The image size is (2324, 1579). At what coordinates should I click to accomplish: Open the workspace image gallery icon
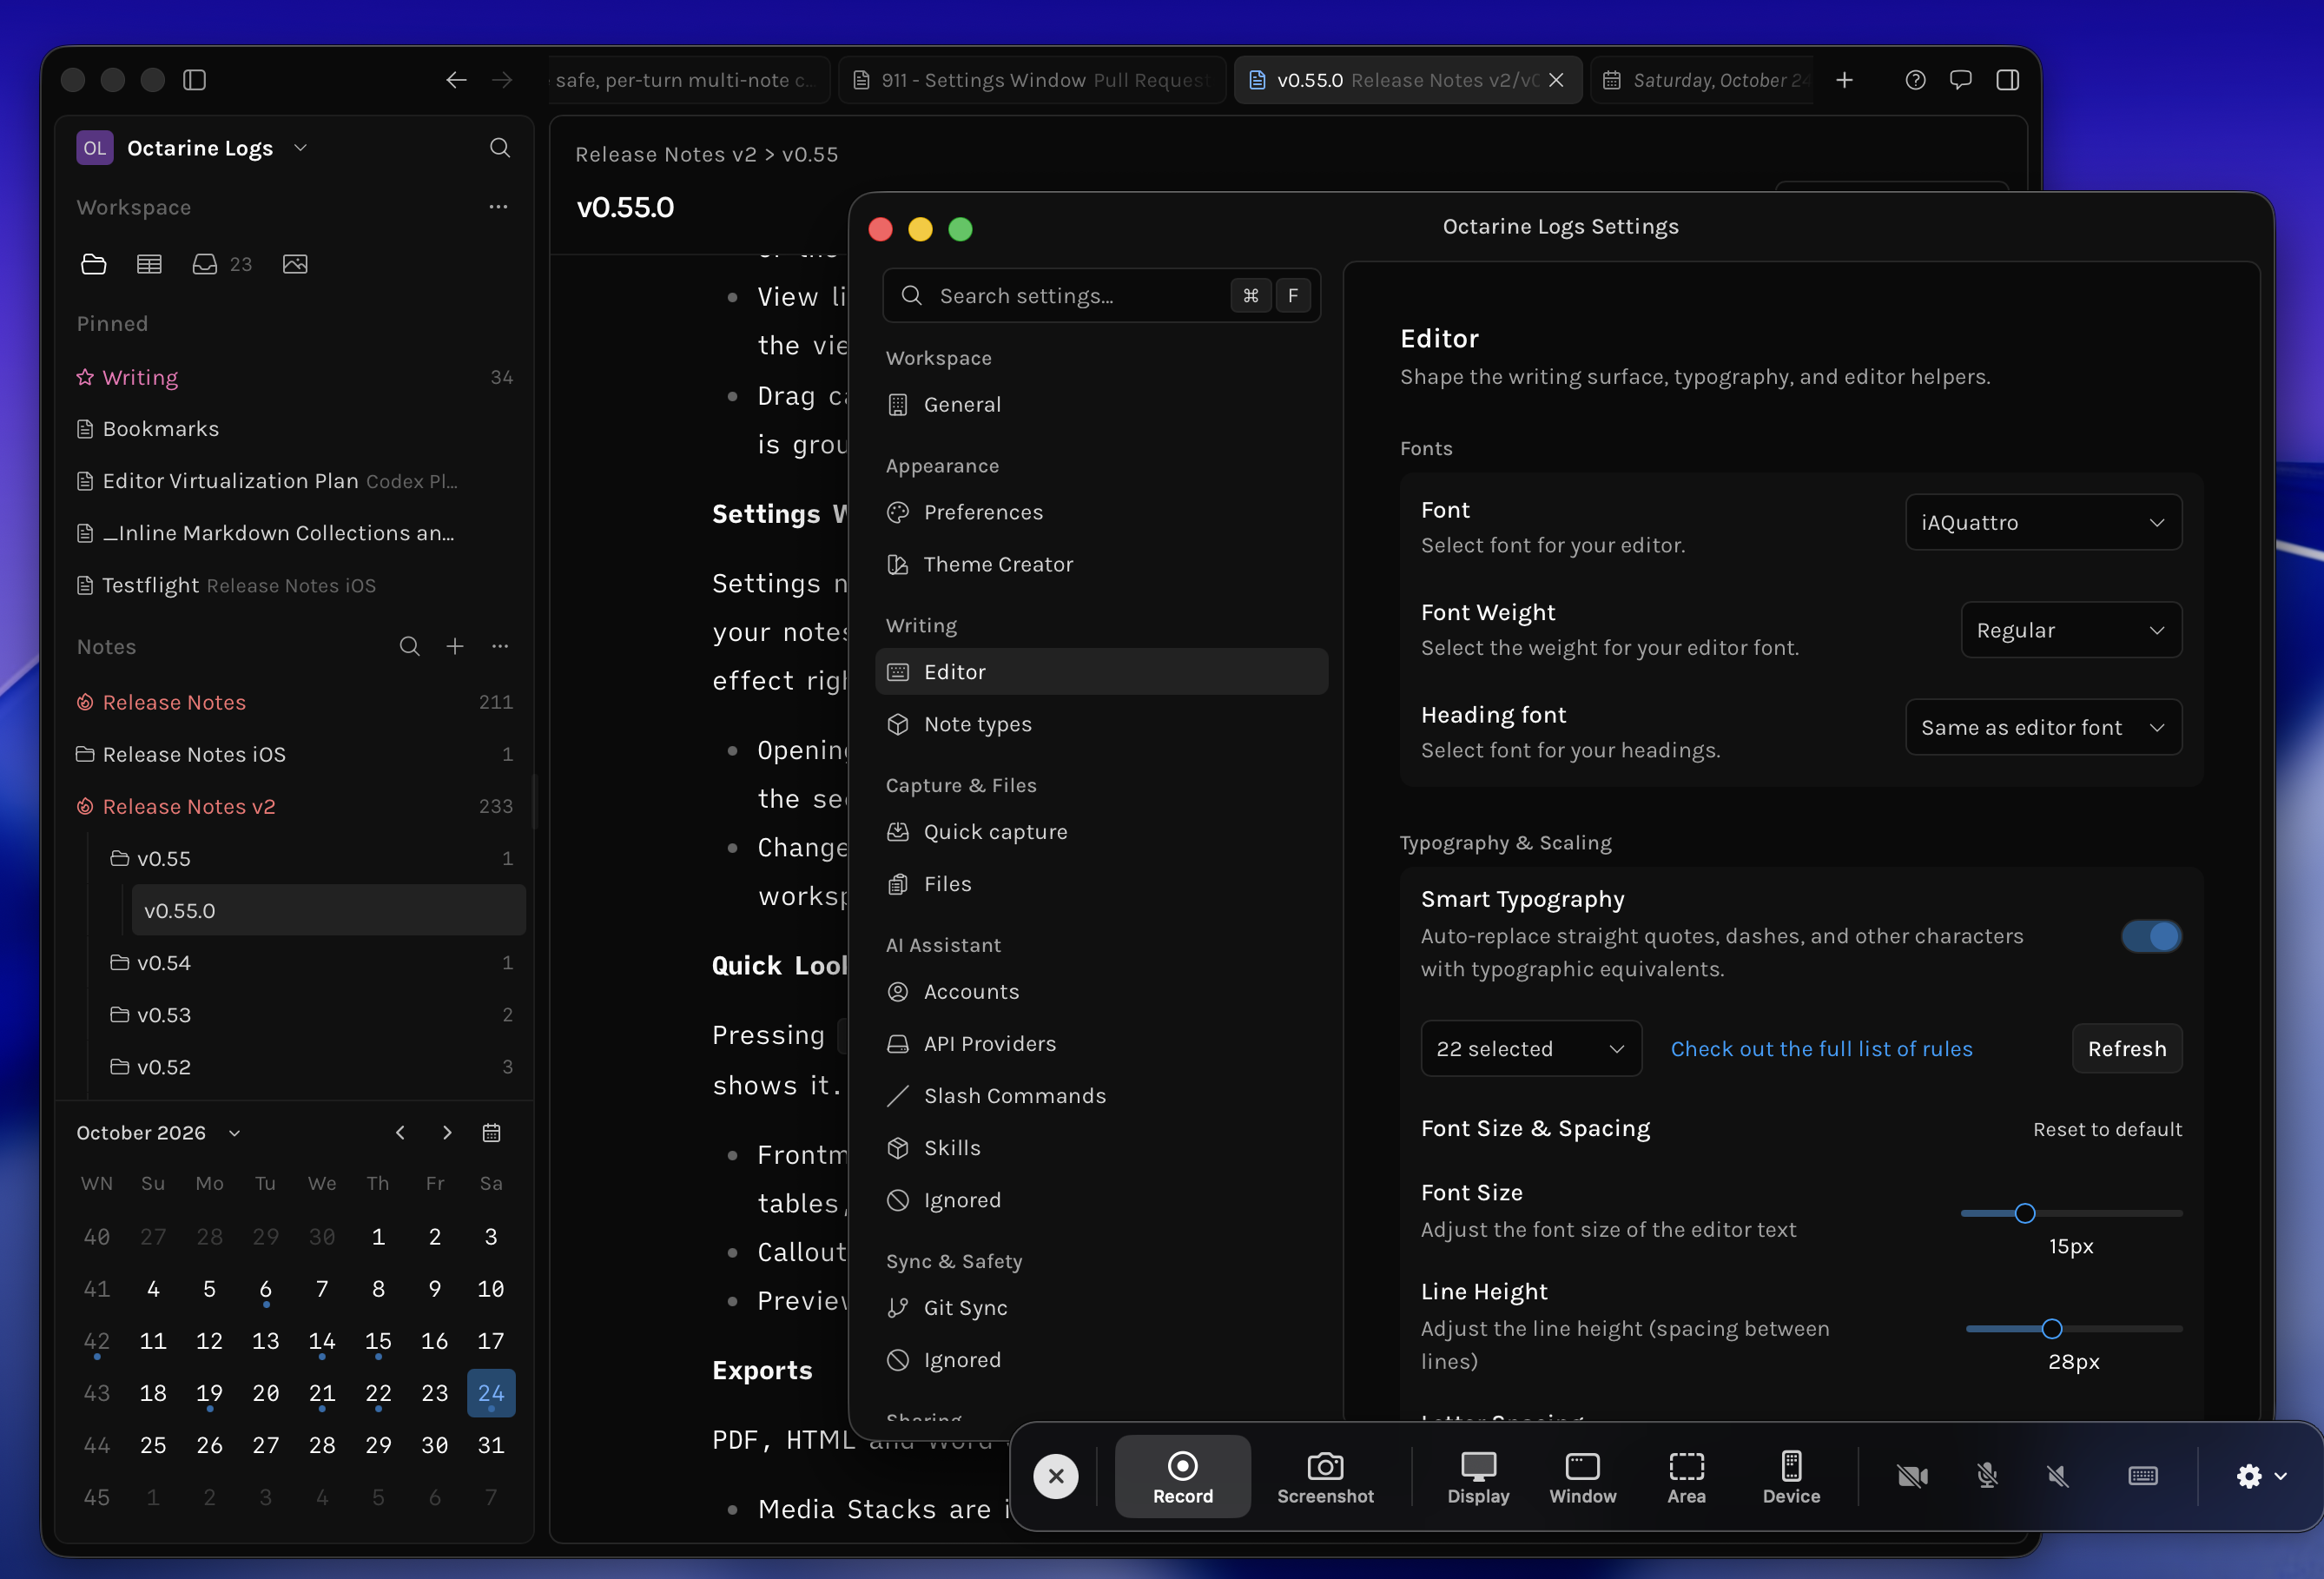(295, 264)
